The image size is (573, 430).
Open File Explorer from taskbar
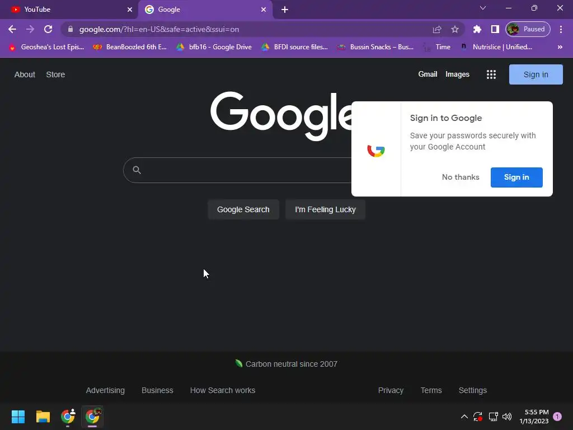pos(43,417)
